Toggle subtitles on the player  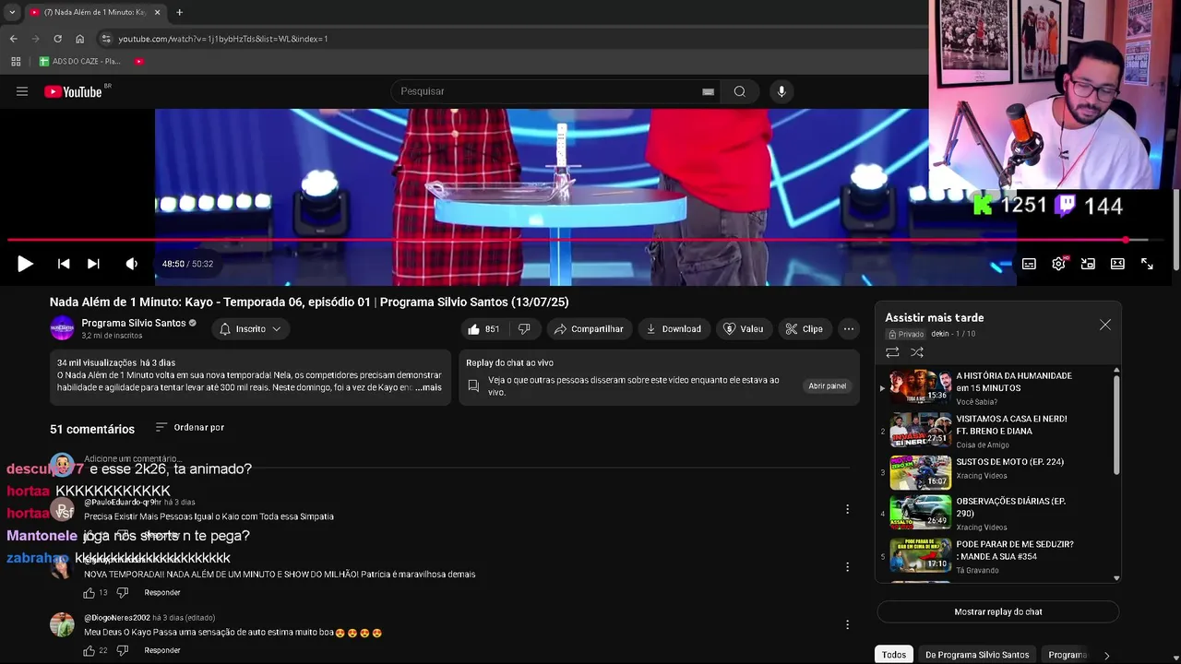1029,264
